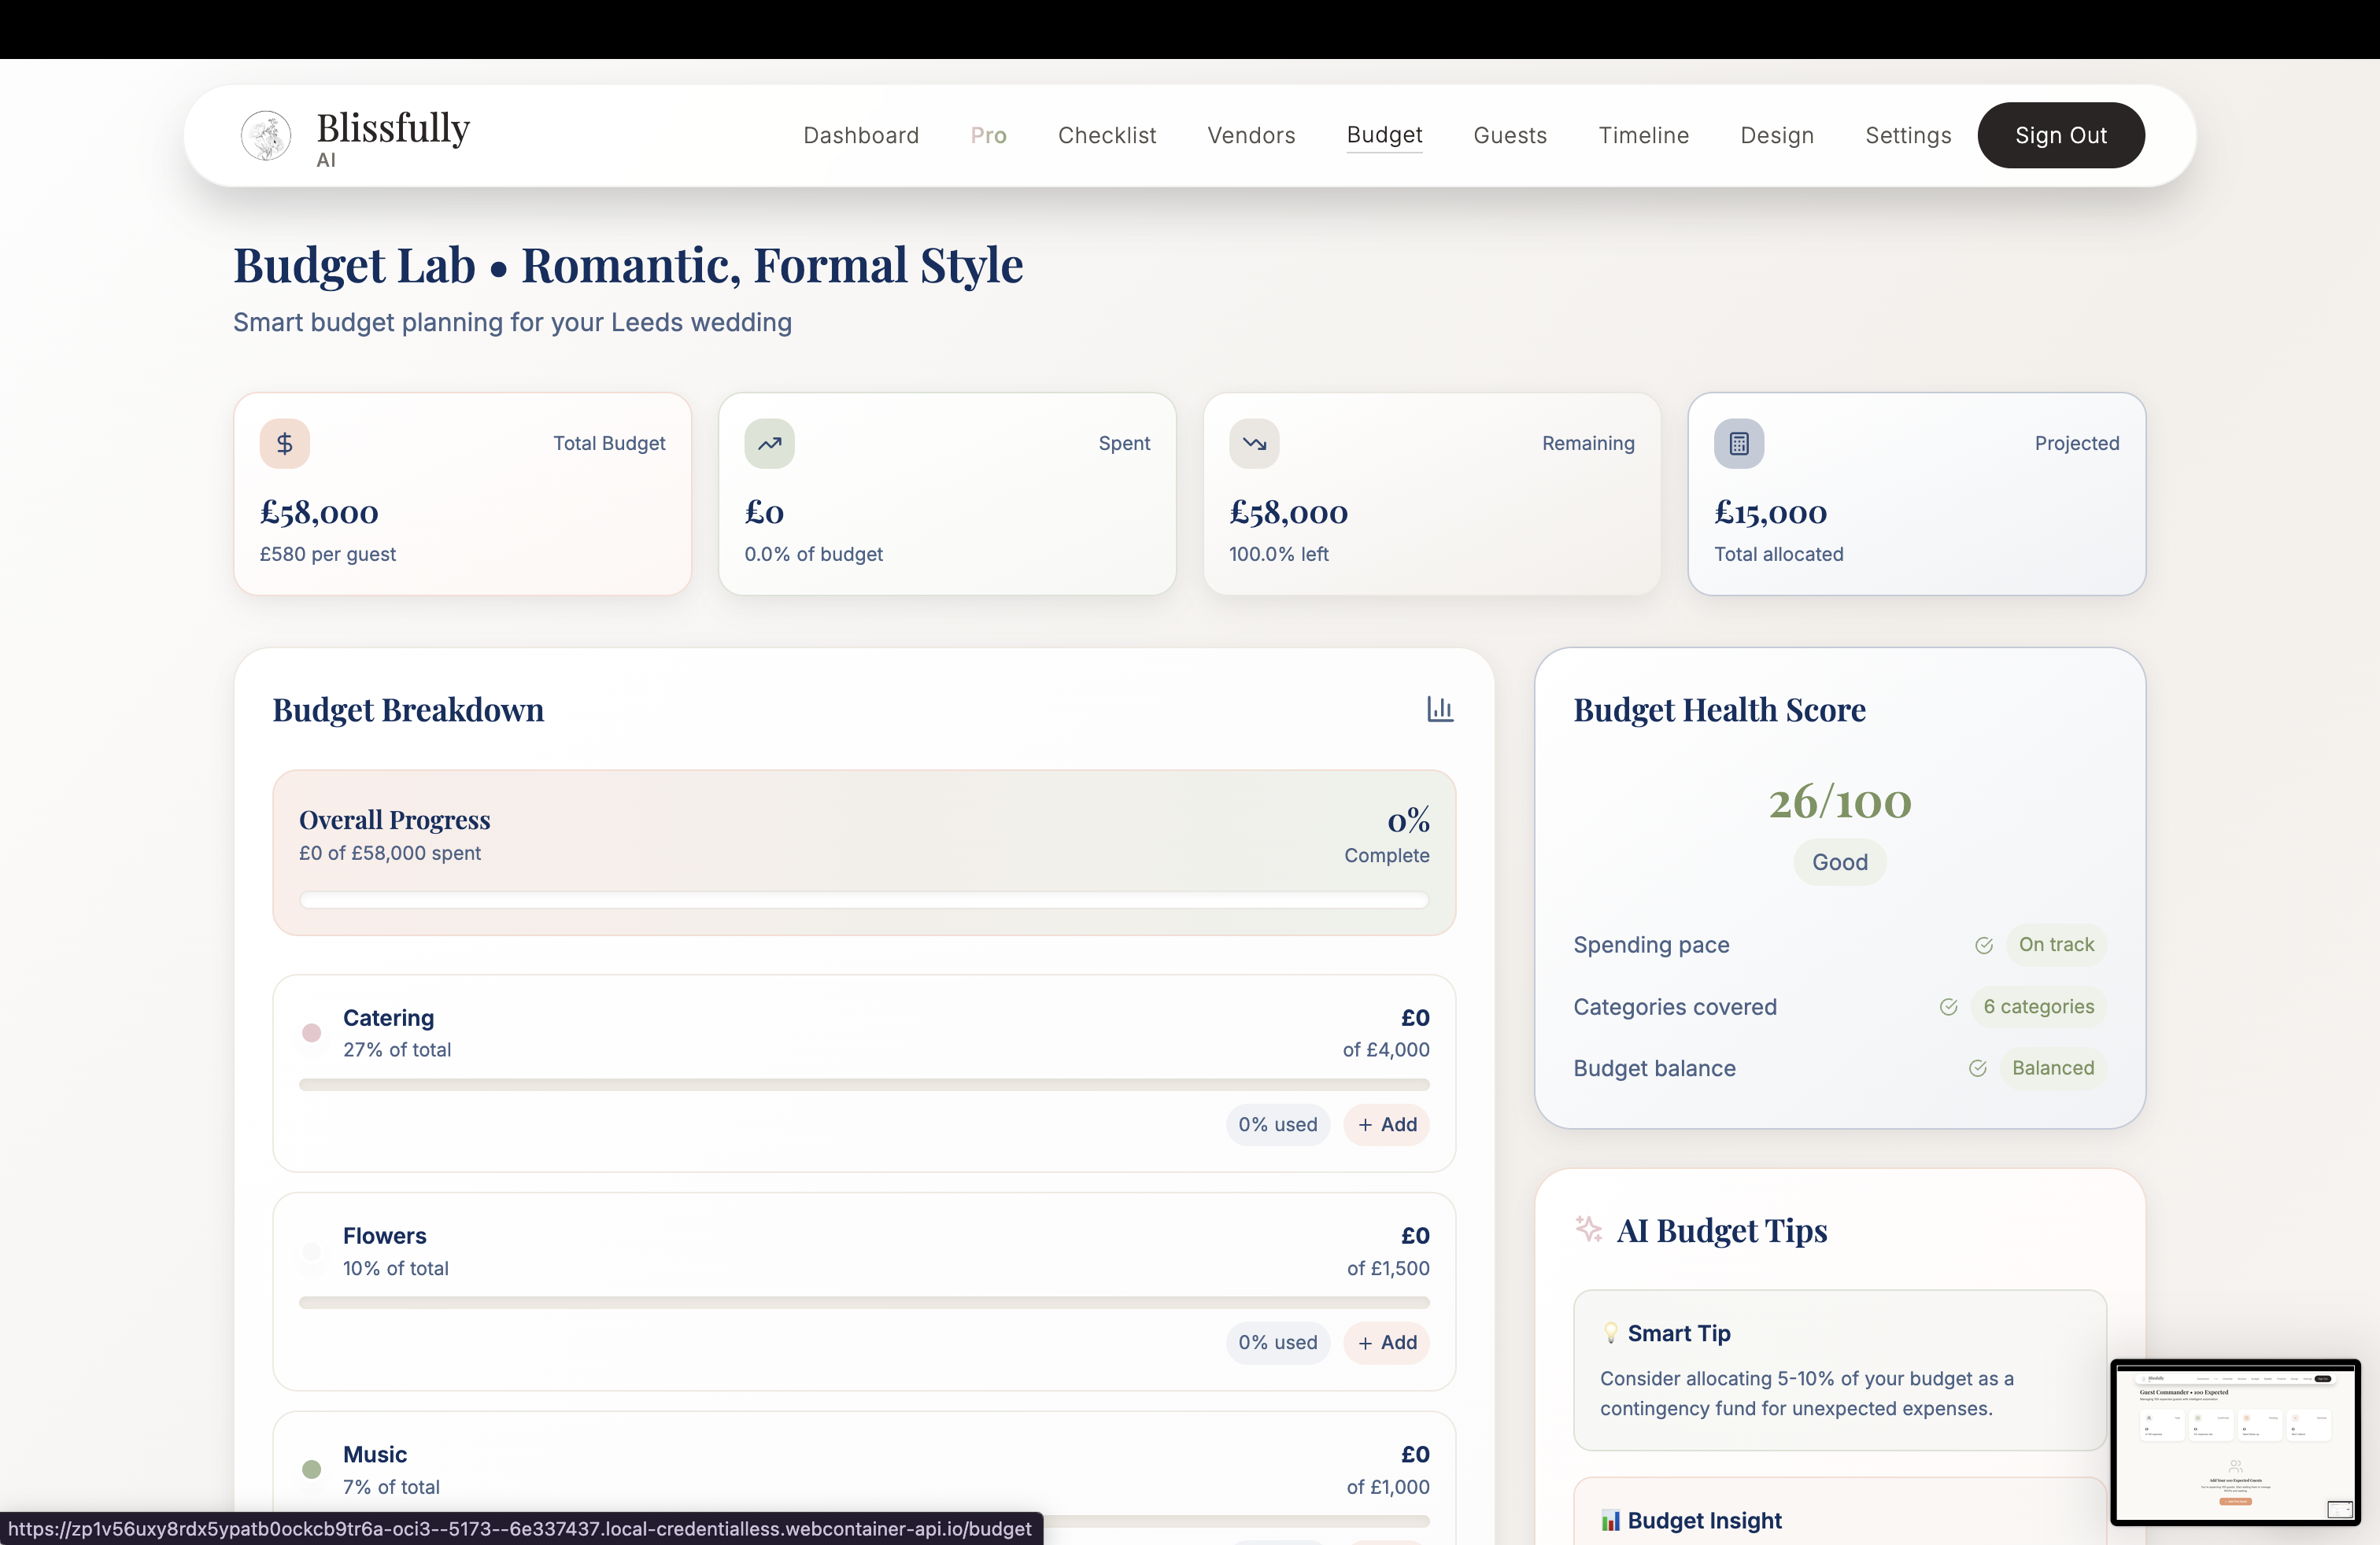Click the trending-down Remaining icon
Image resolution: width=2380 pixels, height=1545 pixels.
(1254, 444)
